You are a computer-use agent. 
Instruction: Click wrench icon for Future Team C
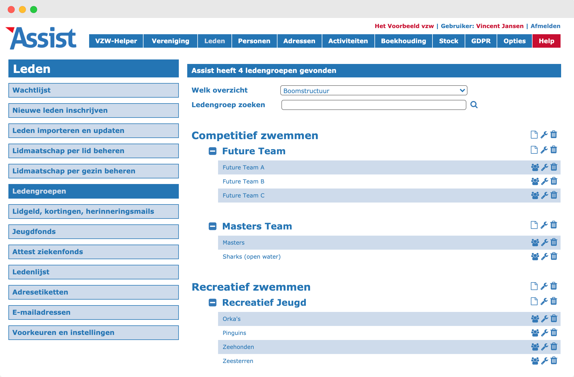click(x=545, y=196)
